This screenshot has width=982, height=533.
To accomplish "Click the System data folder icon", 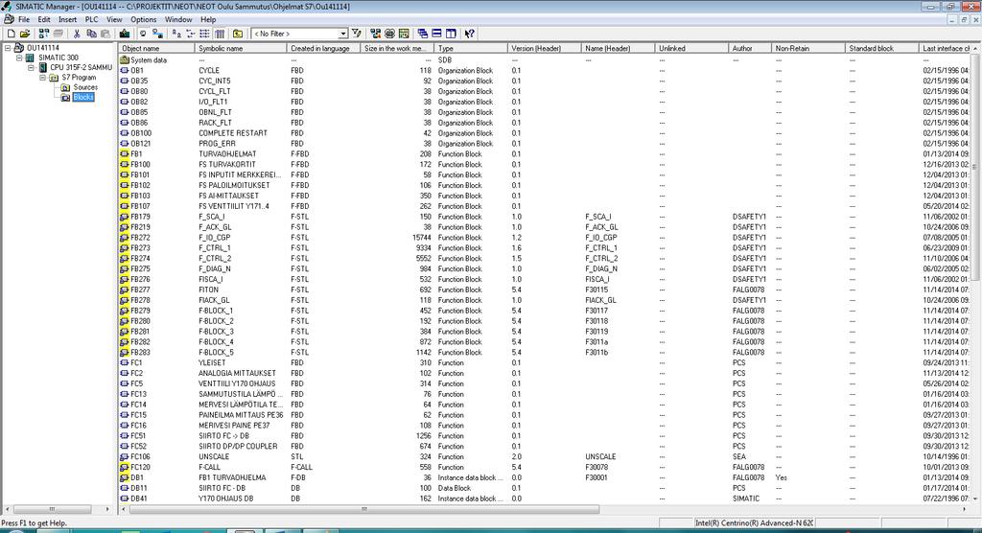I will pos(124,60).
